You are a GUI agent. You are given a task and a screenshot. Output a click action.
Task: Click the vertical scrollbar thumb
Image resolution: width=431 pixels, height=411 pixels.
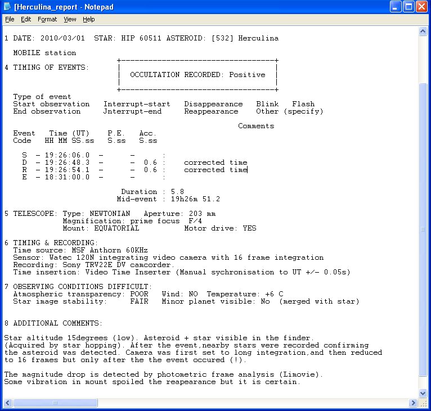(423, 229)
